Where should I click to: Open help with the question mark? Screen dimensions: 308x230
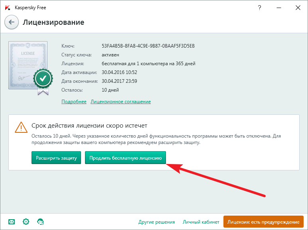click(x=259, y=8)
